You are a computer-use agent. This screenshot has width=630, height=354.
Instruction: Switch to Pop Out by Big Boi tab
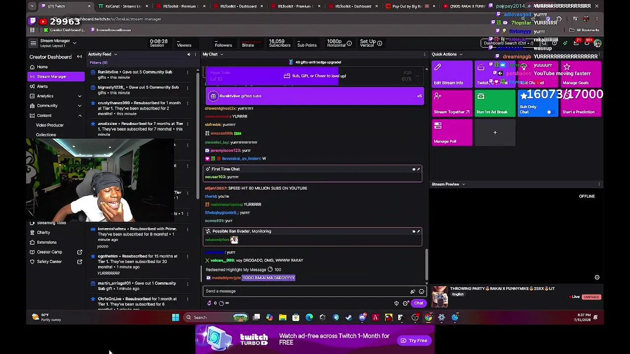[x=410, y=6]
